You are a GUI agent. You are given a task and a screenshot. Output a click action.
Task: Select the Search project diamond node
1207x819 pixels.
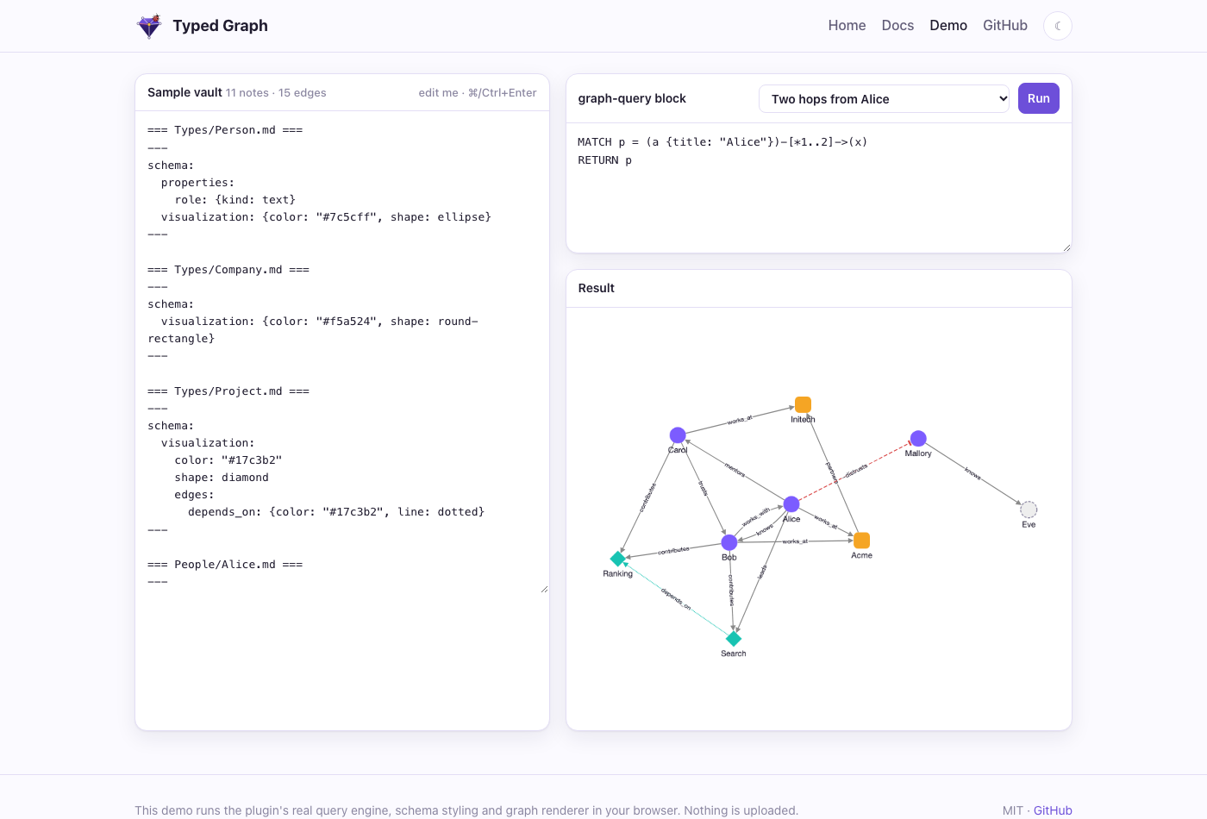(x=734, y=639)
